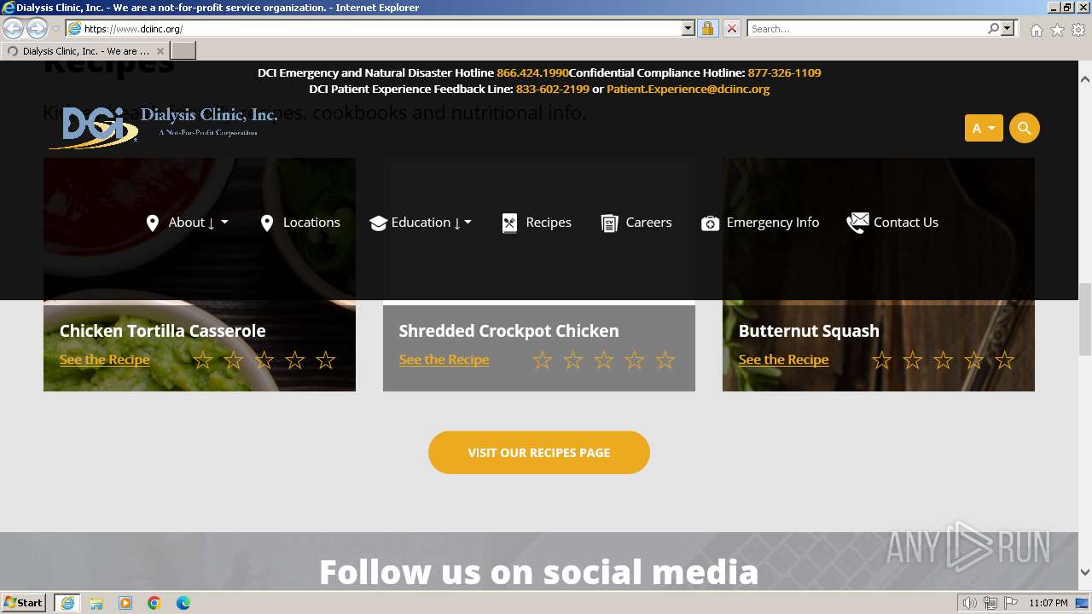Click the page vertical scrollbar thumb
This screenshot has height=614, width=1092.
coord(1085,319)
